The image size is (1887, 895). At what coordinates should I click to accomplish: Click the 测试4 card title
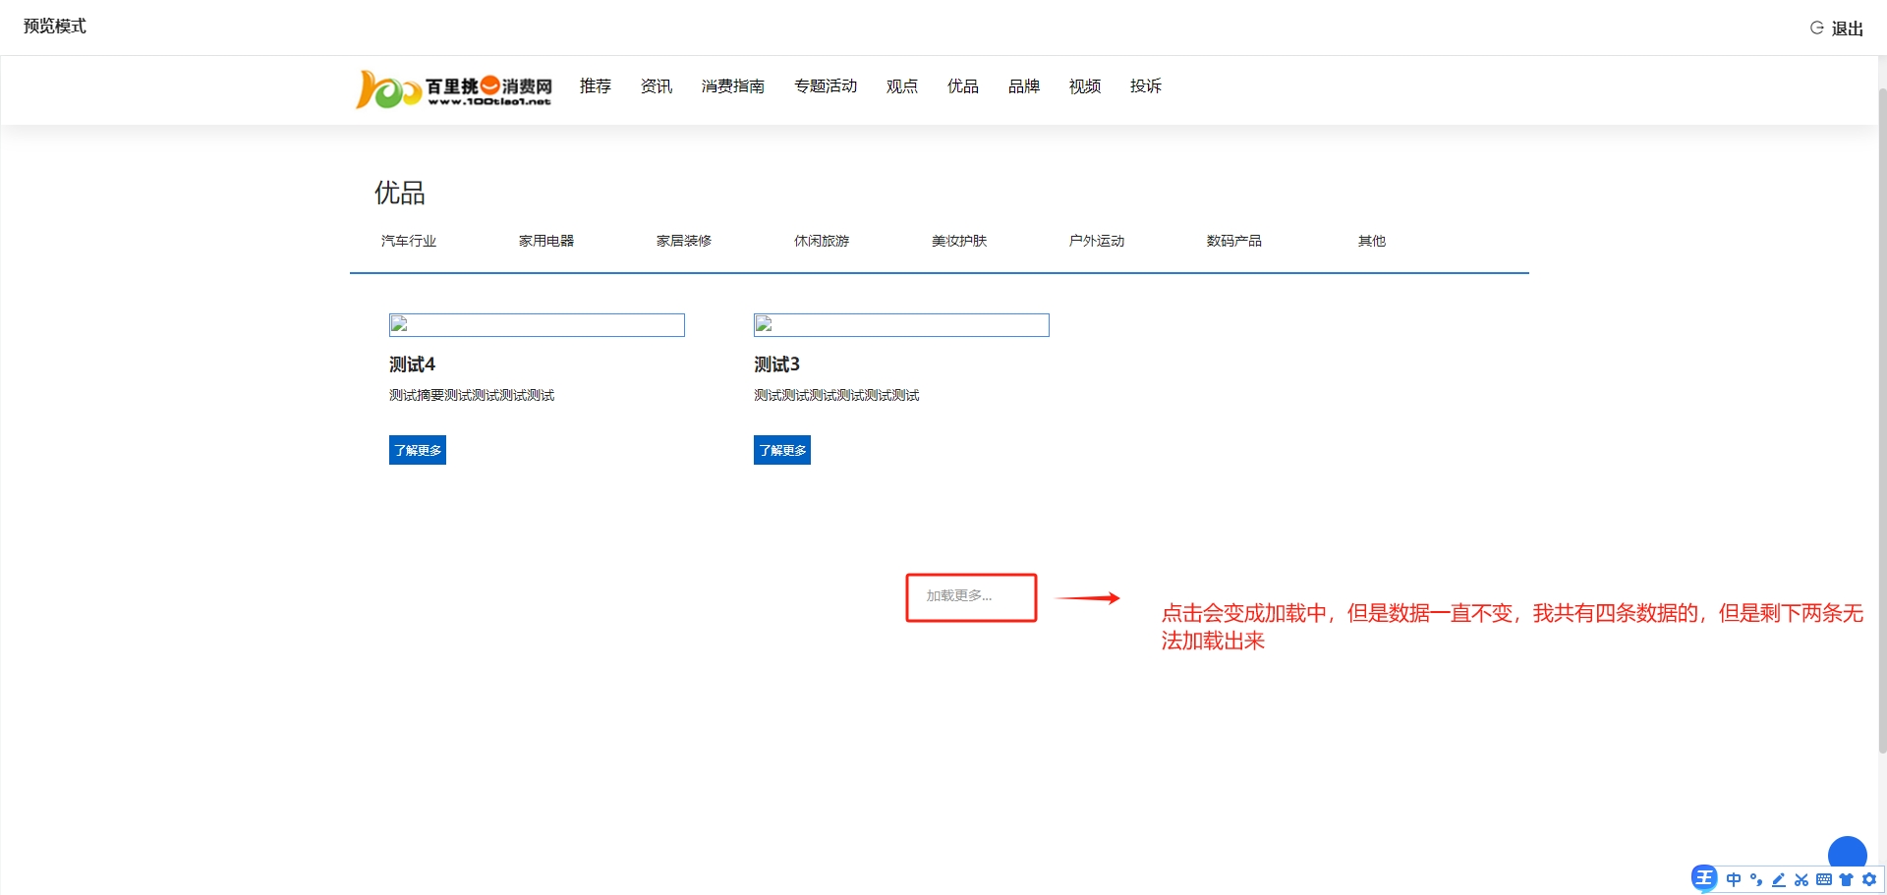pos(413,364)
